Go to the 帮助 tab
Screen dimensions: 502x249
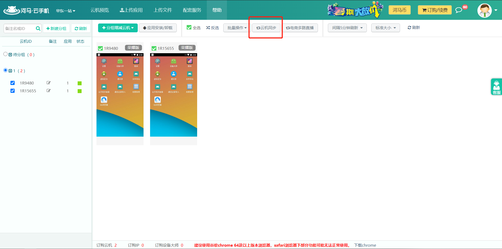[217, 10]
